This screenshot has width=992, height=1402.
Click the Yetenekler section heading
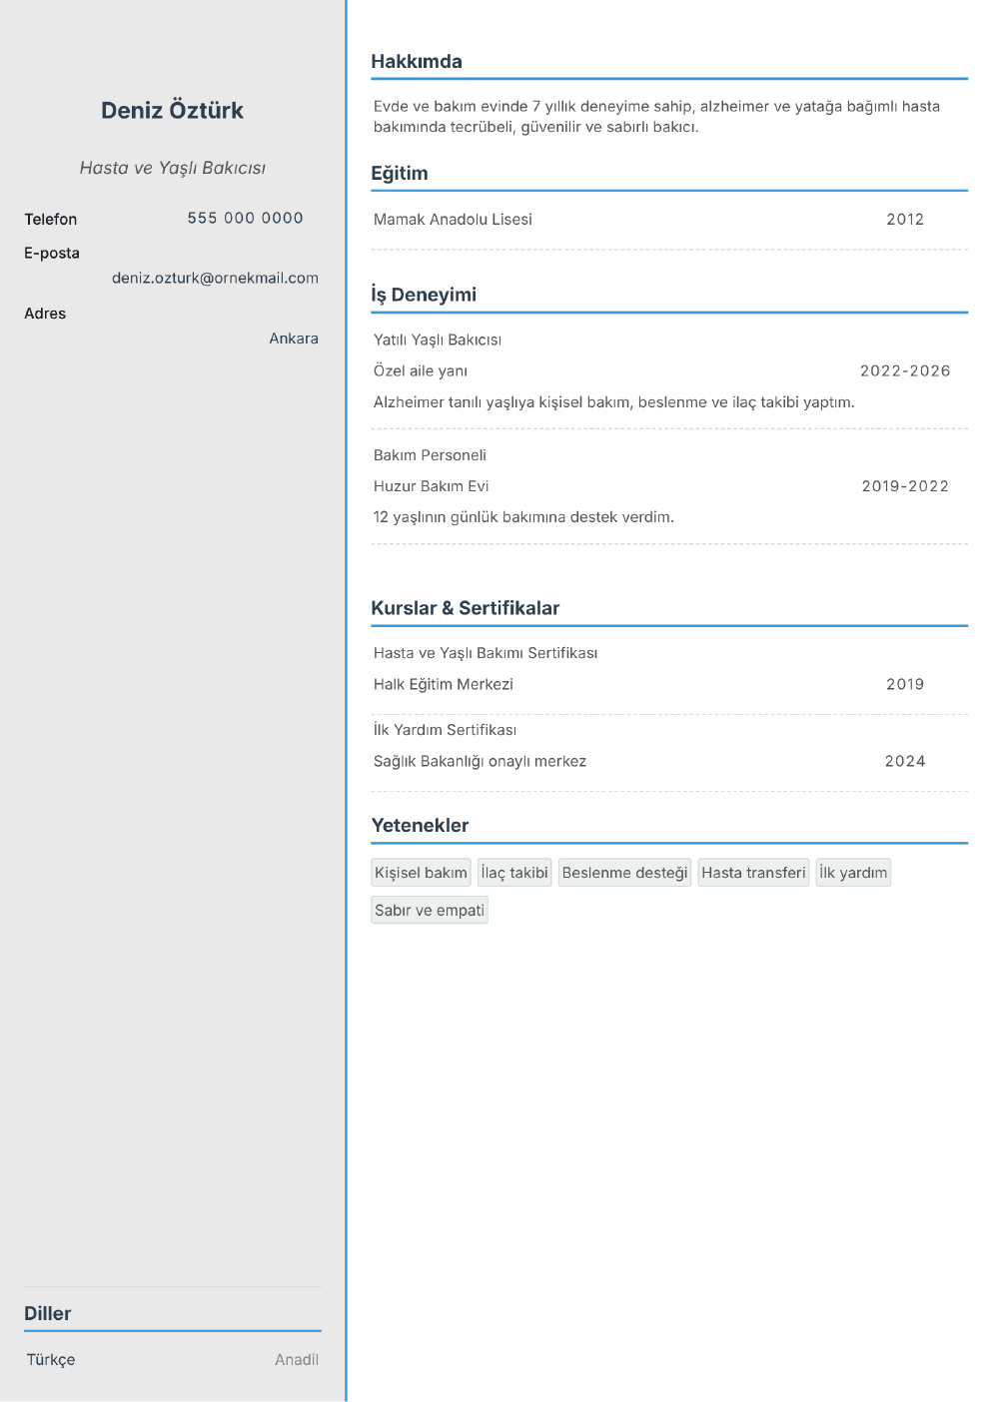click(x=420, y=825)
